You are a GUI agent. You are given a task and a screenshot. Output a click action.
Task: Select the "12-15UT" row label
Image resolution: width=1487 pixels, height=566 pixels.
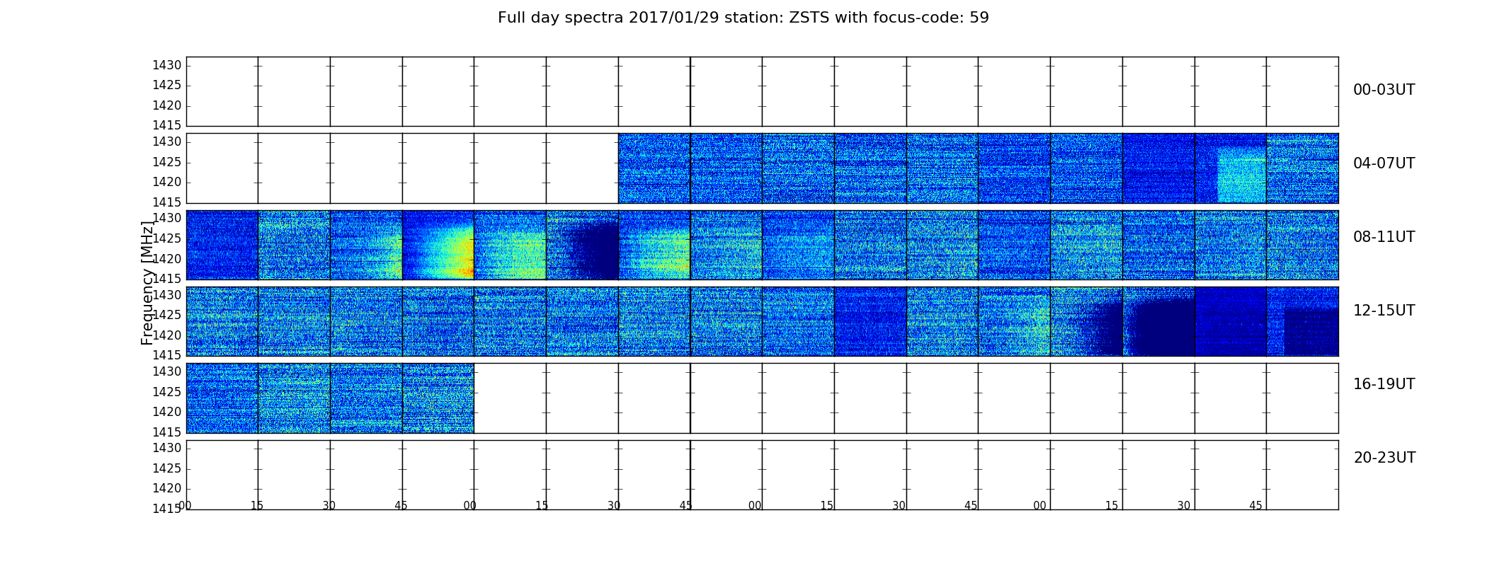pos(1384,311)
